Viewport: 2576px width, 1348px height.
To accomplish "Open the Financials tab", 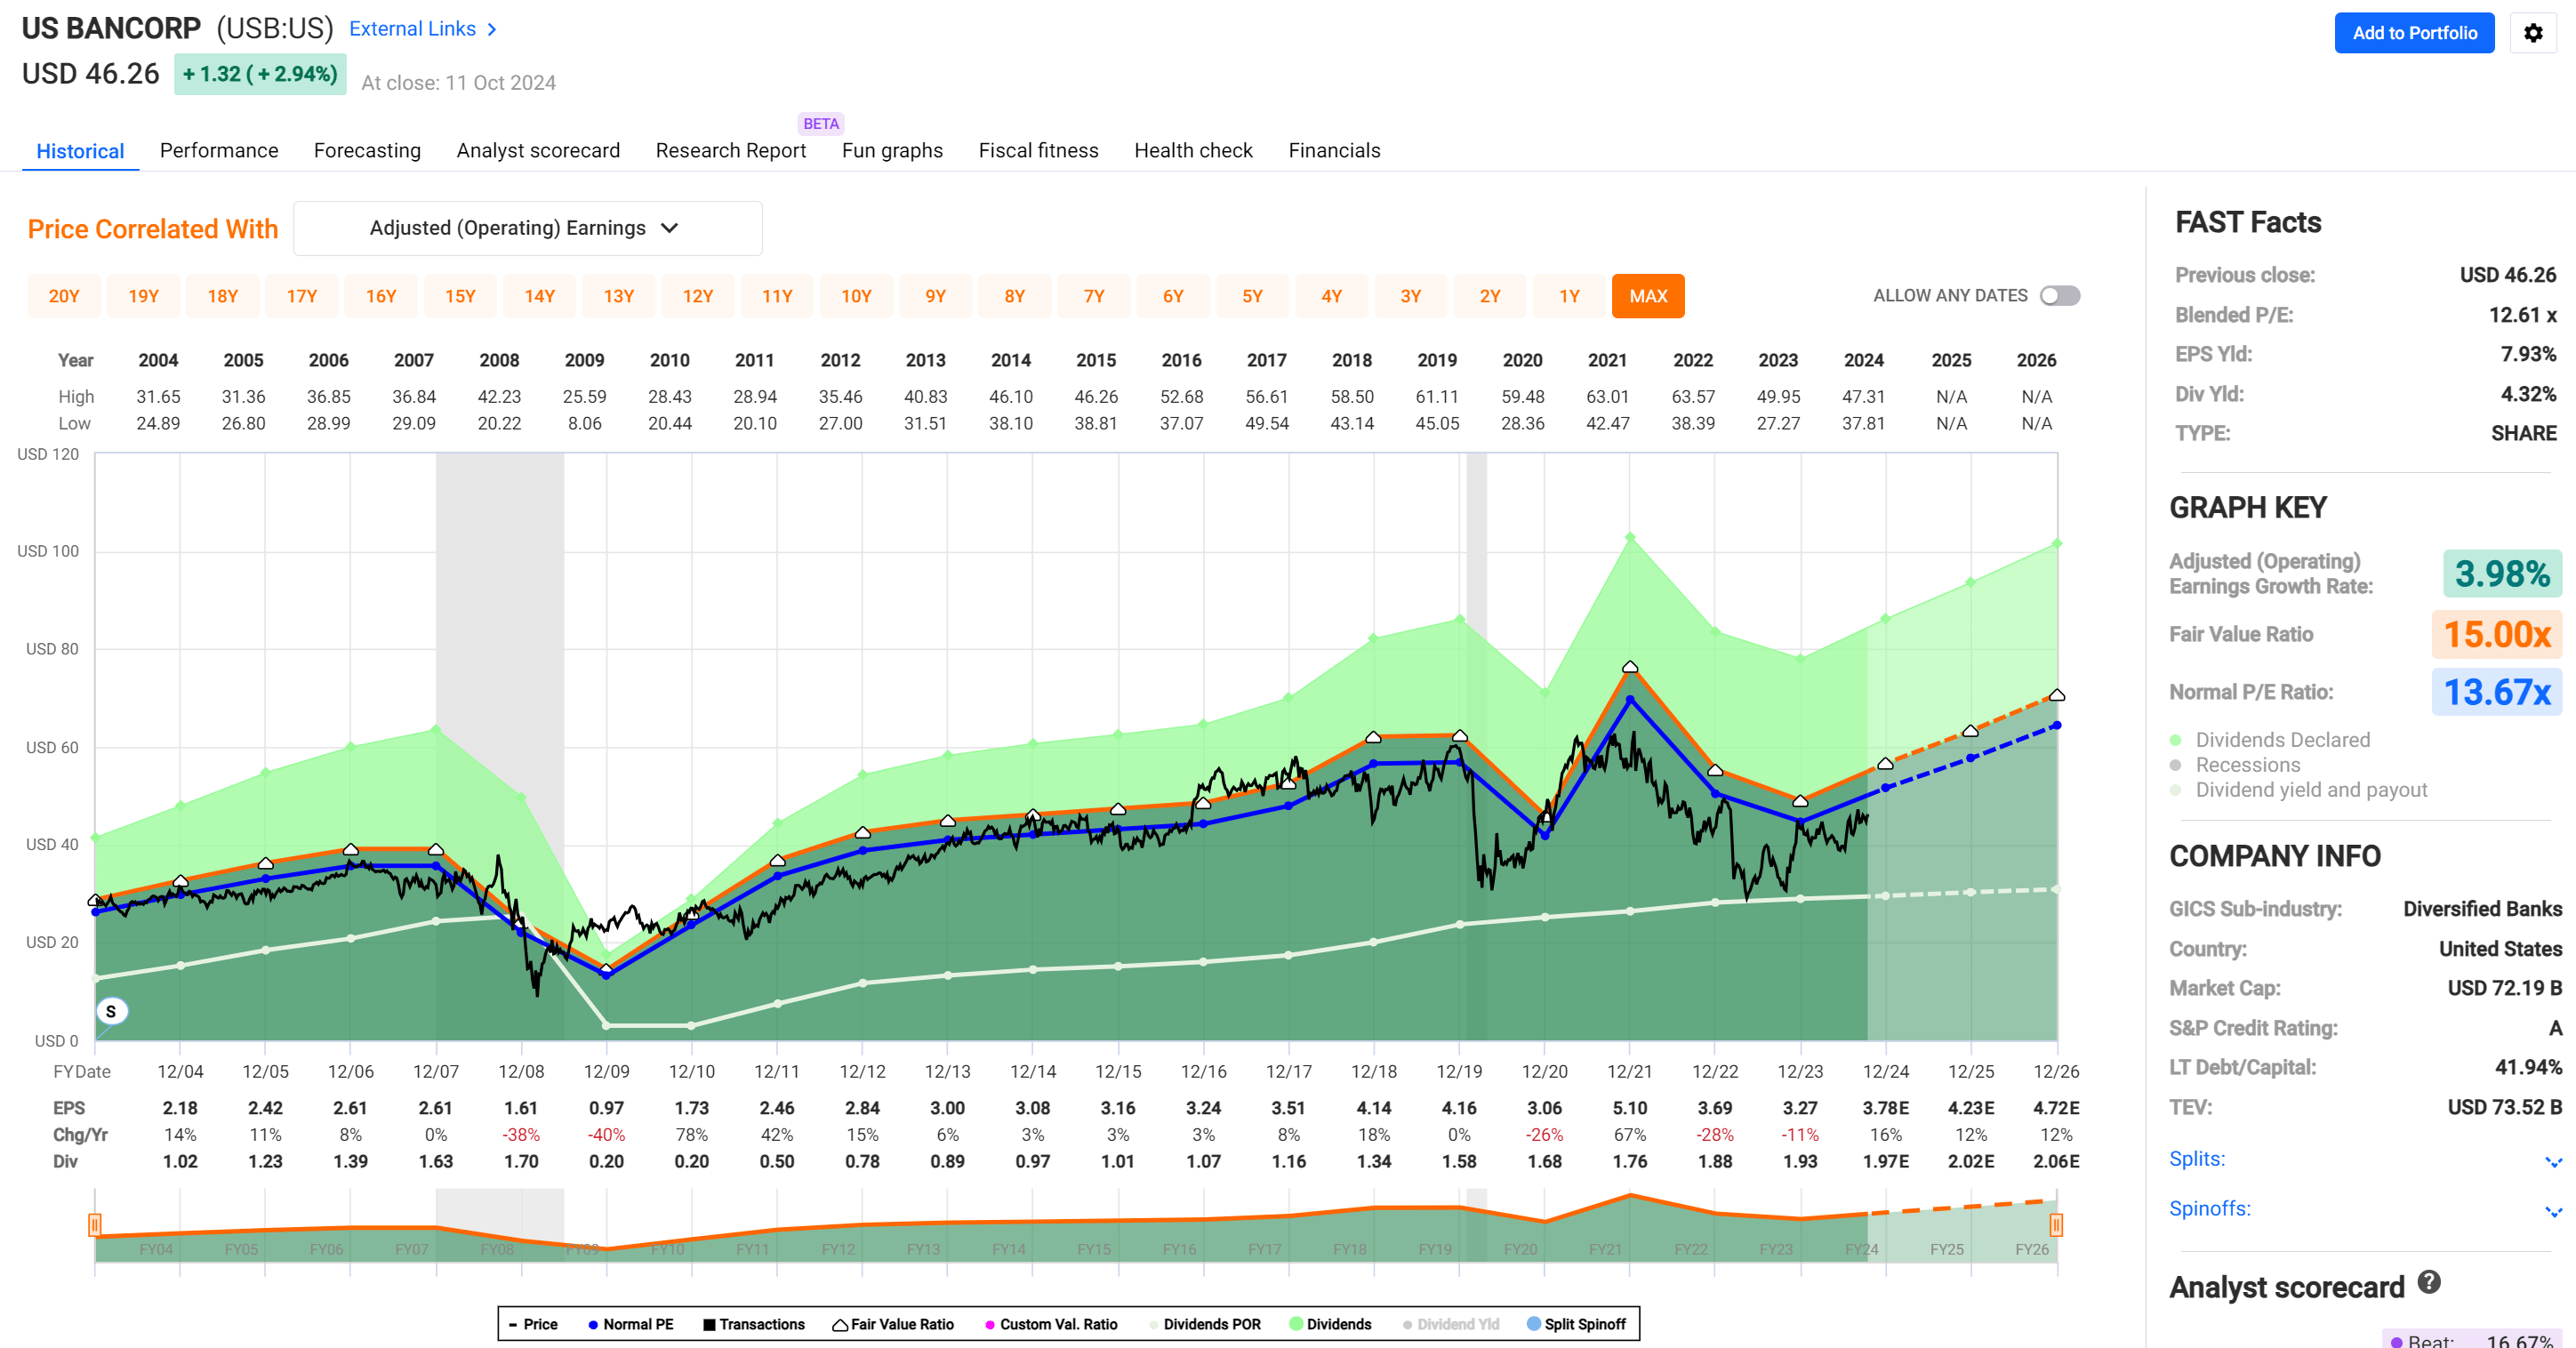I will point(1333,150).
